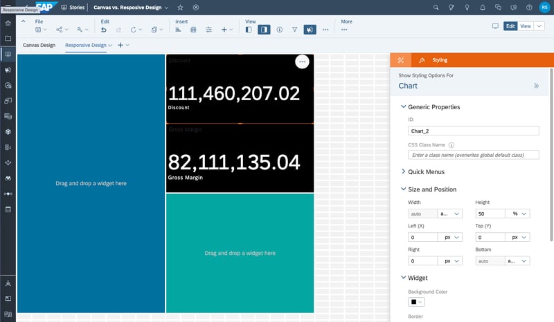Toggle the right side panel in View
The height and width of the screenshot is (322, 554).
point(264,30)
